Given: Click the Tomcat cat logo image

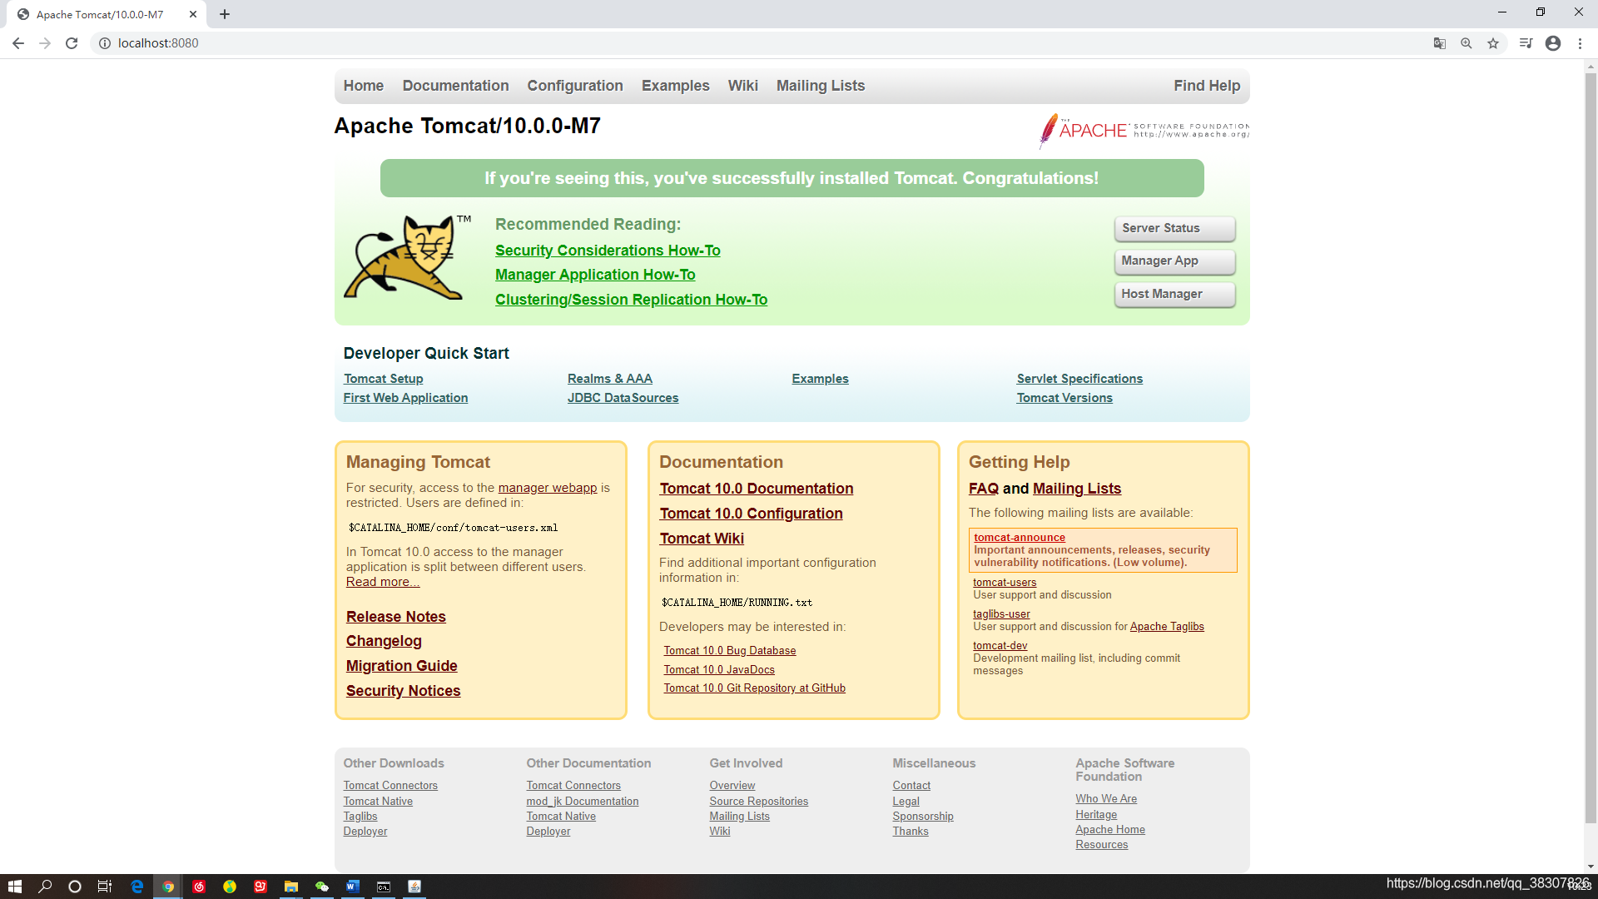Looking at the screenshot, I should 404,258.
